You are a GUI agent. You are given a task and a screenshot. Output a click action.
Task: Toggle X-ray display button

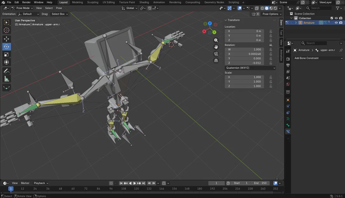click(x=257, y=8)
